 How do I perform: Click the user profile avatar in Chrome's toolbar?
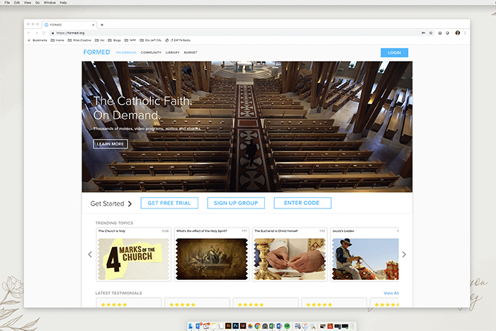point(458,33)
